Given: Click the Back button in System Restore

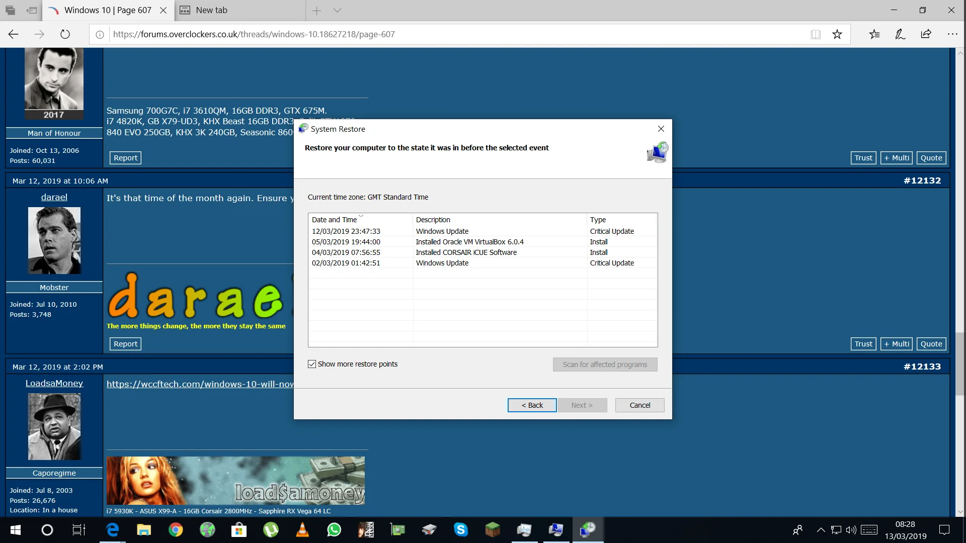Looking at the screenshot, I should click(532, 405).
